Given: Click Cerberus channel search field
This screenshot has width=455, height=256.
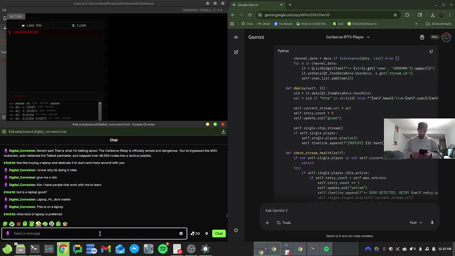Looking at the screenshot, I should pyautogui.click(x=55, y=96).
